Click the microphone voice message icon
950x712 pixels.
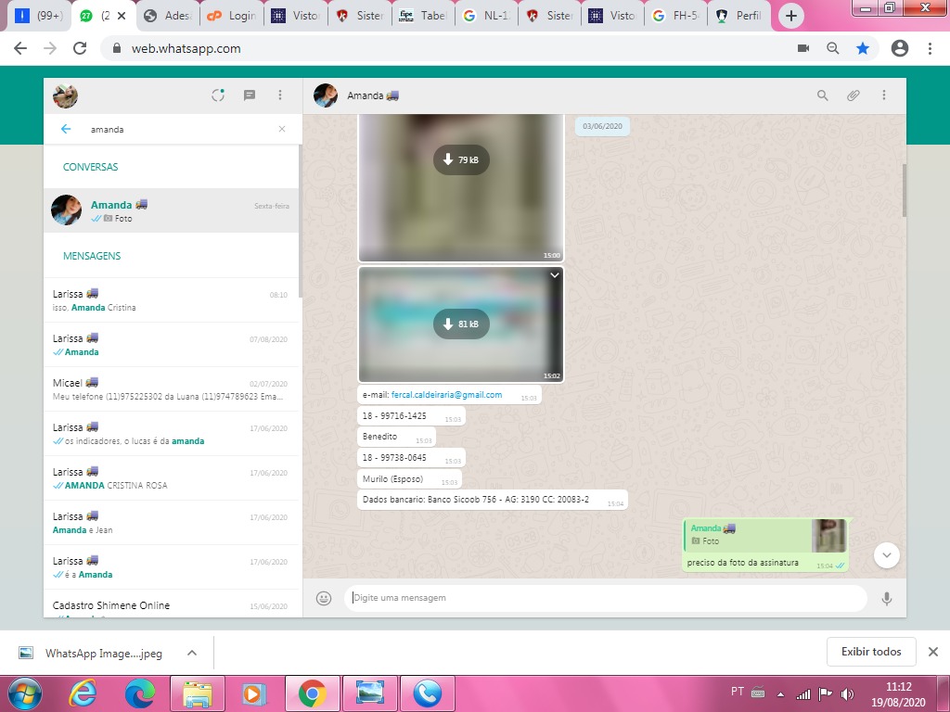886,599
